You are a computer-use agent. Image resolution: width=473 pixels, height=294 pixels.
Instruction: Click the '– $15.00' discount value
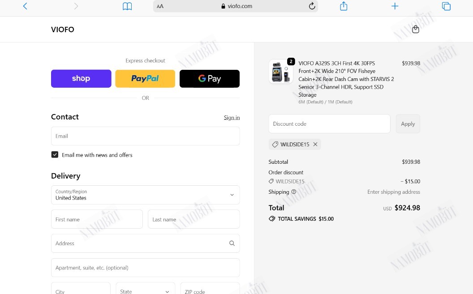(410, 181)
